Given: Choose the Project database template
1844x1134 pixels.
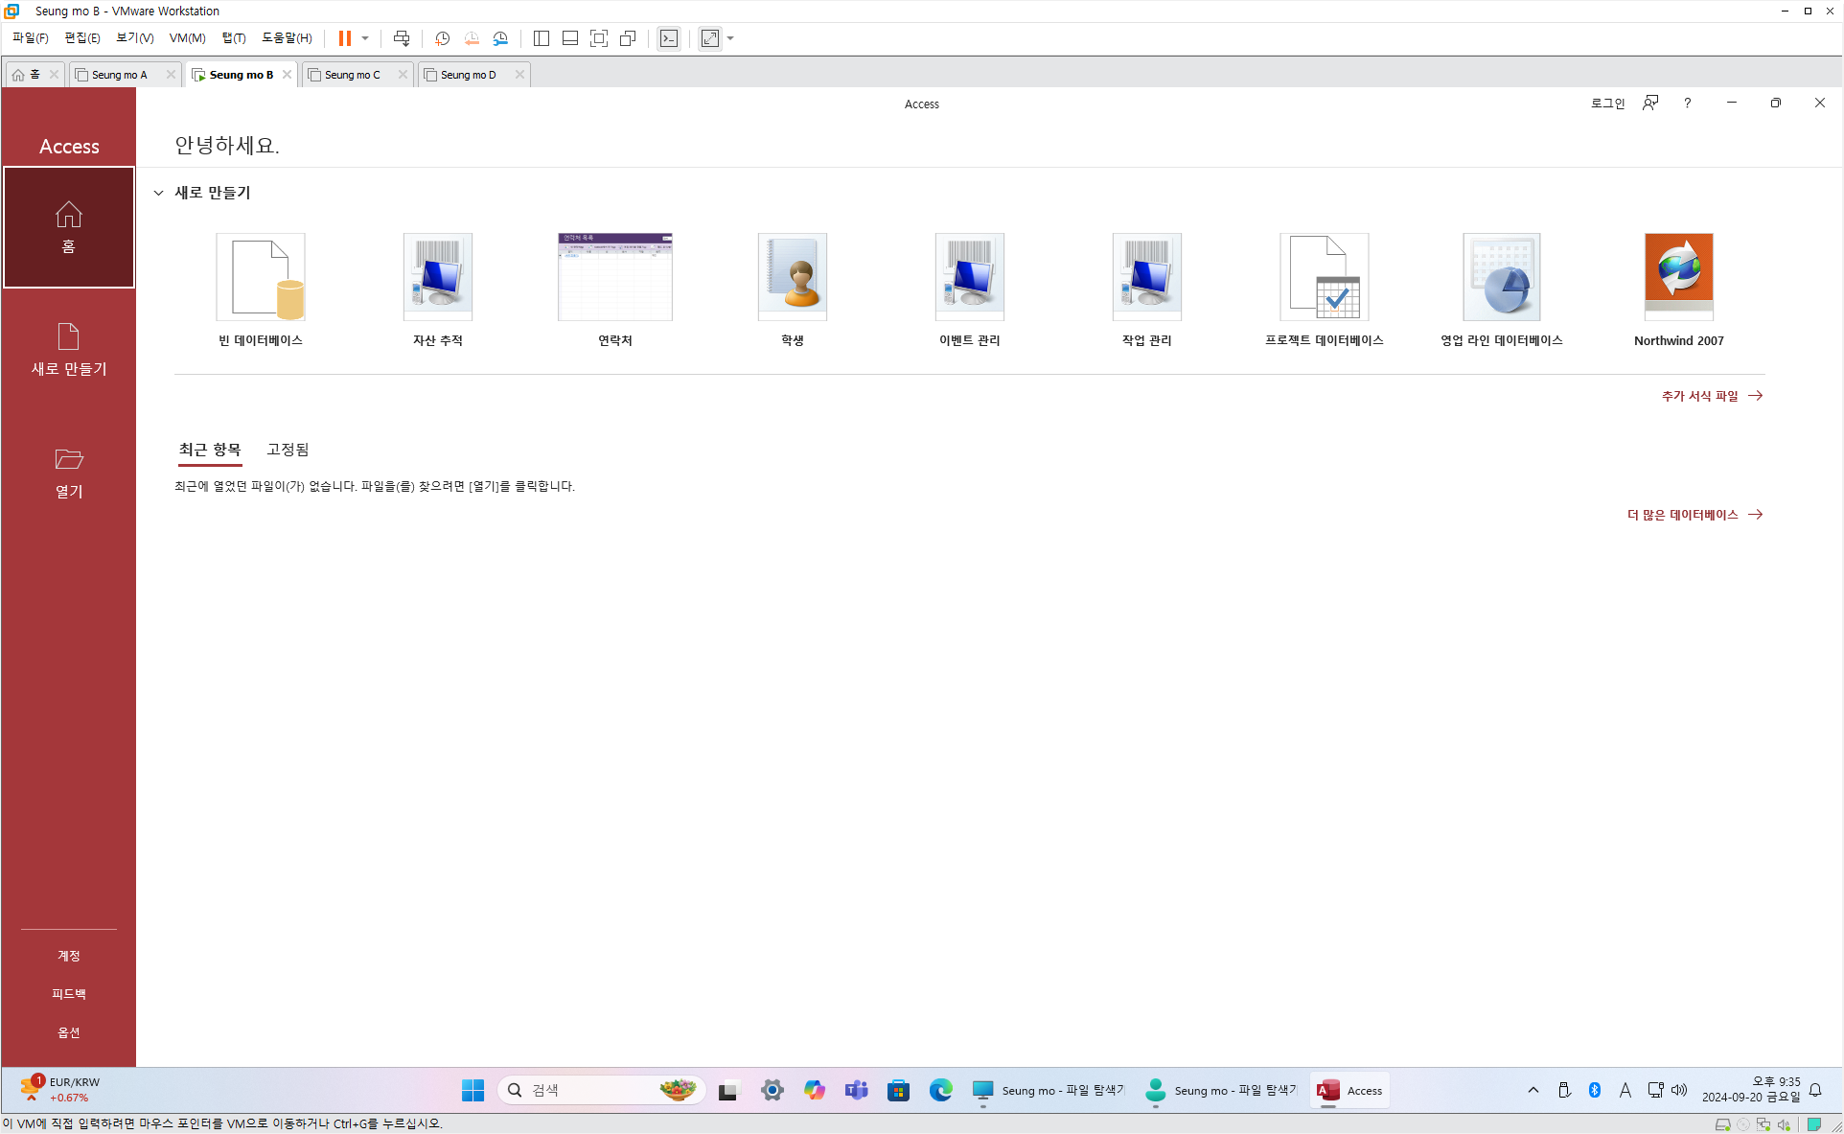Looking at the screenshot, I should [1324, 278].
